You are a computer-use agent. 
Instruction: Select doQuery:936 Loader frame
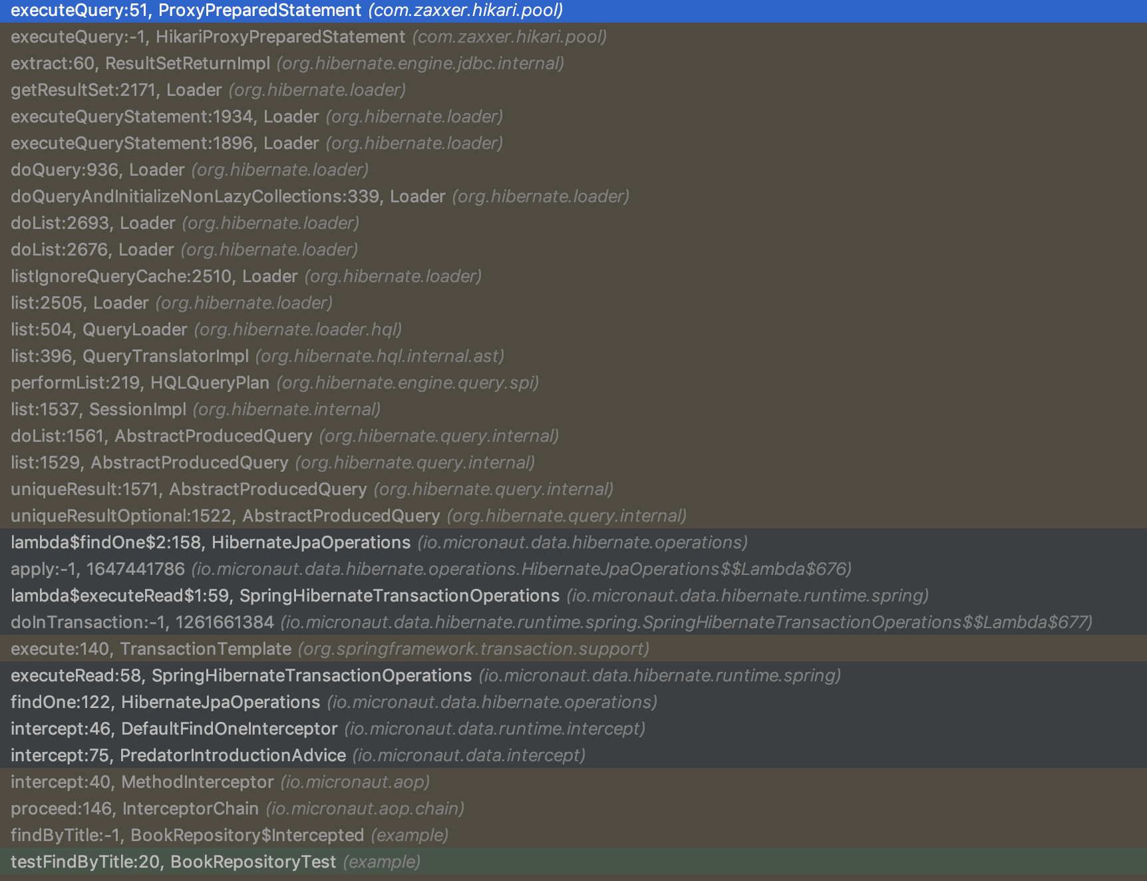pos(573,170)
